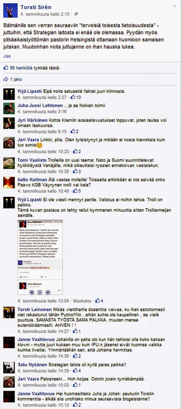Screen dimensions: 182x409
Task: Click the like icon on Aatto Kellman's comment
Action: [x=75, y=191]
